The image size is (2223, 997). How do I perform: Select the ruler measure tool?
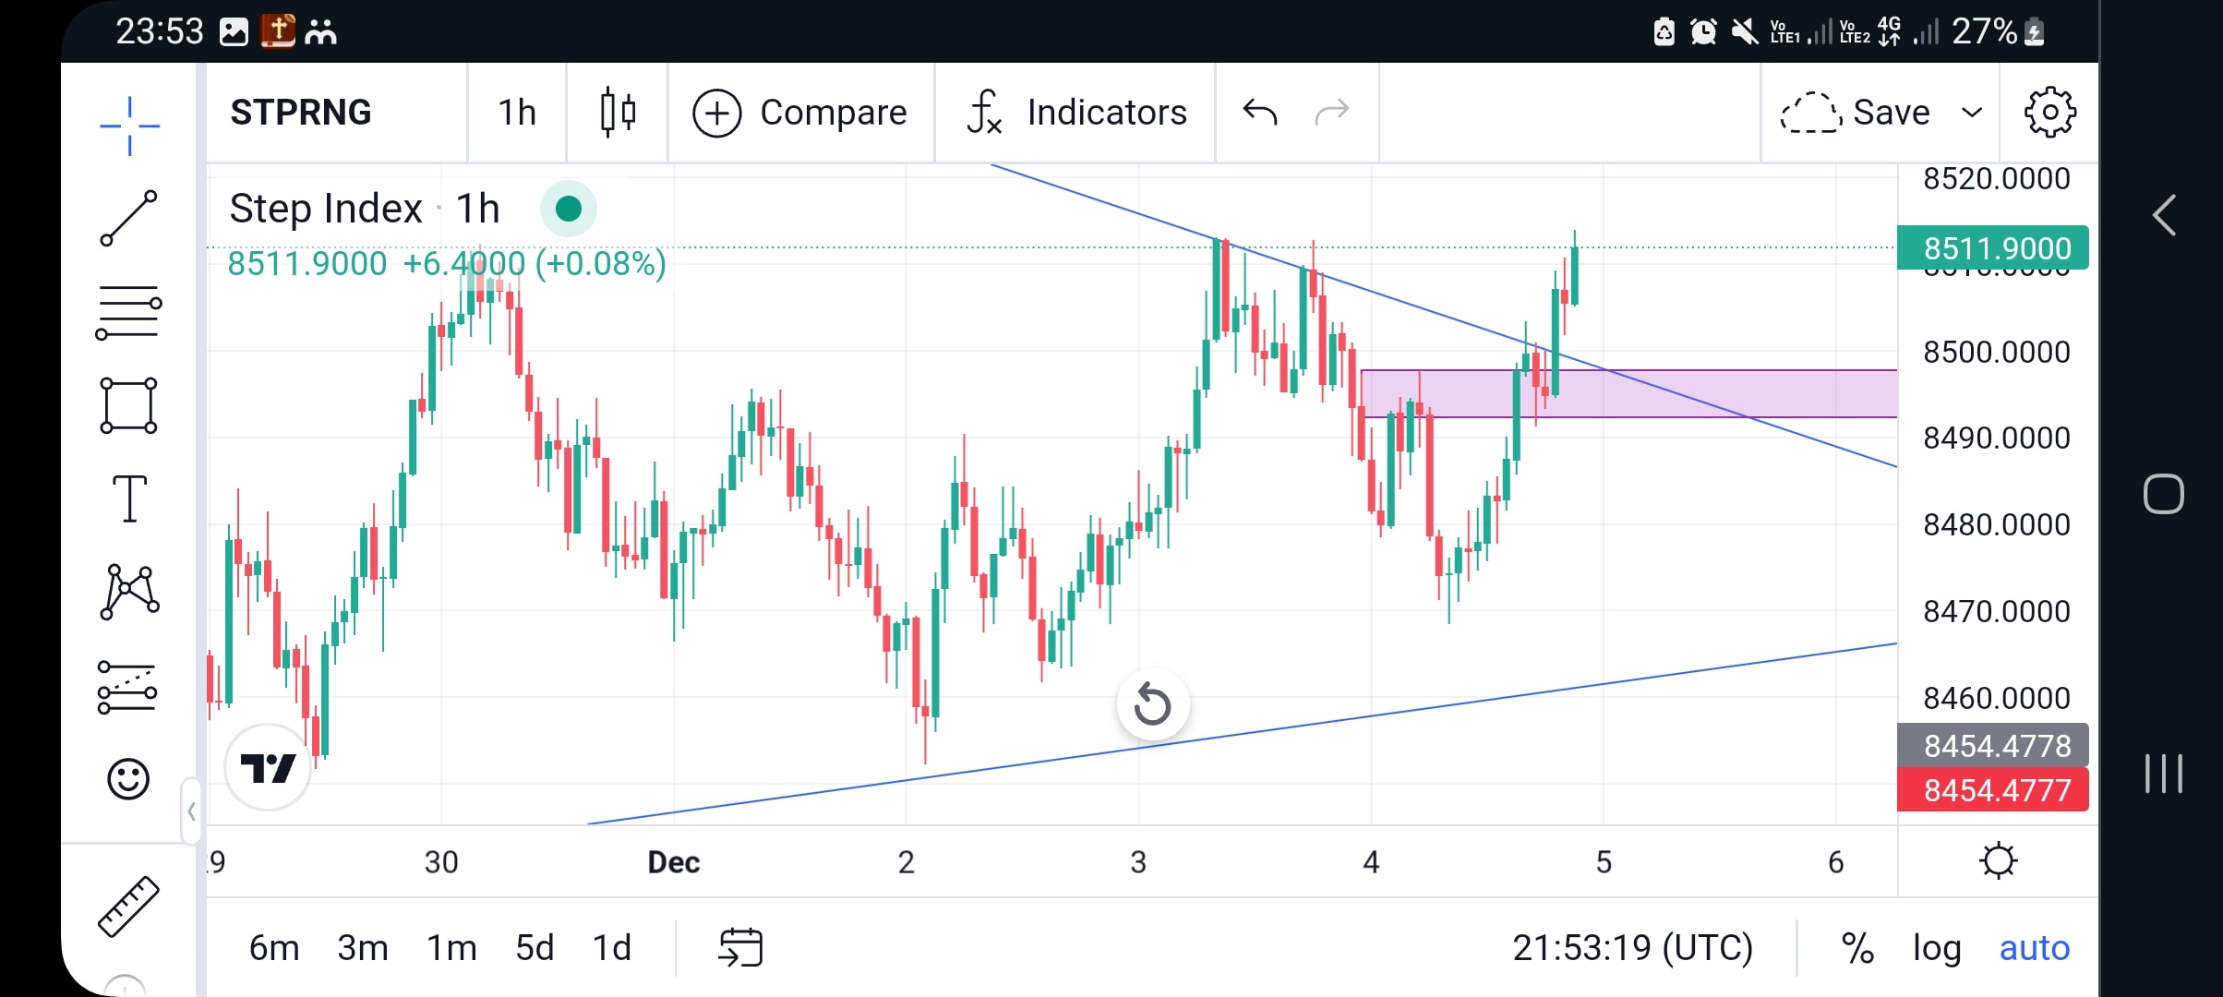(128, 907)
